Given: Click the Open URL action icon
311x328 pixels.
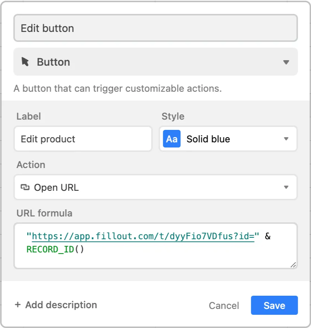Looking at the screenshot, I should pos(25,187).
